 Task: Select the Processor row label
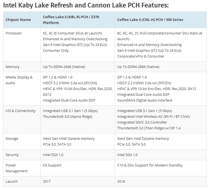tap(14, 33)
